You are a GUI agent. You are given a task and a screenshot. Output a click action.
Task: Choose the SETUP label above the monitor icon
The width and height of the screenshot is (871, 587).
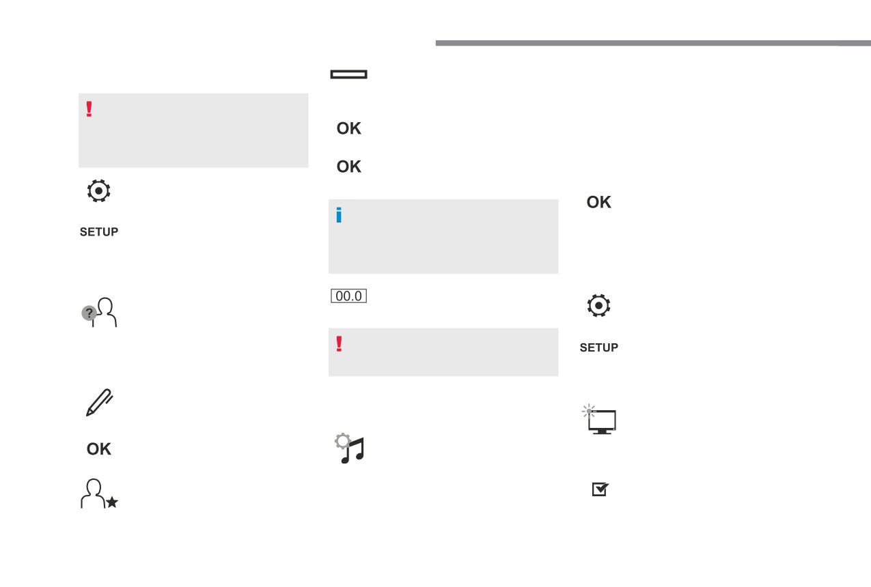(x=599, y=348)
